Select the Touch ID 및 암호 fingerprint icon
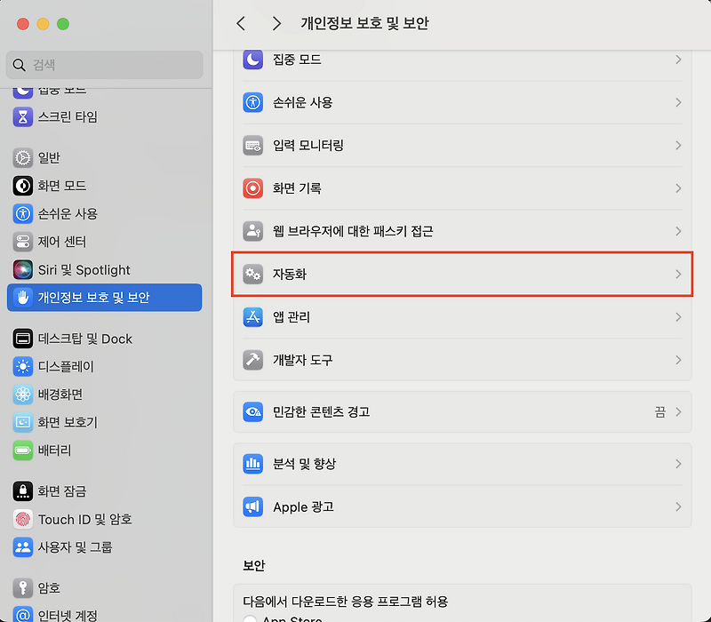Image resolution: width=711 pixels, height=622 pixels. coord(25,520)
